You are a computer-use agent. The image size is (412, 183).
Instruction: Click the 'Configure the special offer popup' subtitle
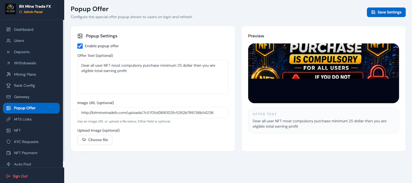(x=132, y=17)
